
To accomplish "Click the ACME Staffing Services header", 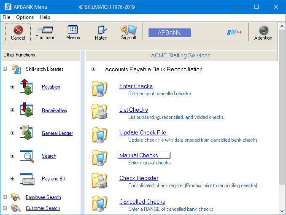I will pos(181,55).
